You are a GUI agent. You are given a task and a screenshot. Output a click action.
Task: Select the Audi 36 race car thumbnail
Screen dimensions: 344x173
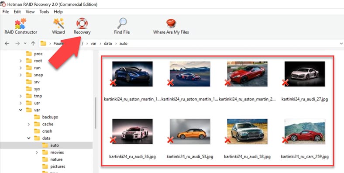(132, 131)
